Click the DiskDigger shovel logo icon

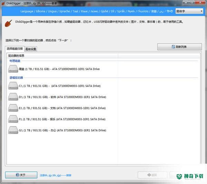click(x=8, y=23)
